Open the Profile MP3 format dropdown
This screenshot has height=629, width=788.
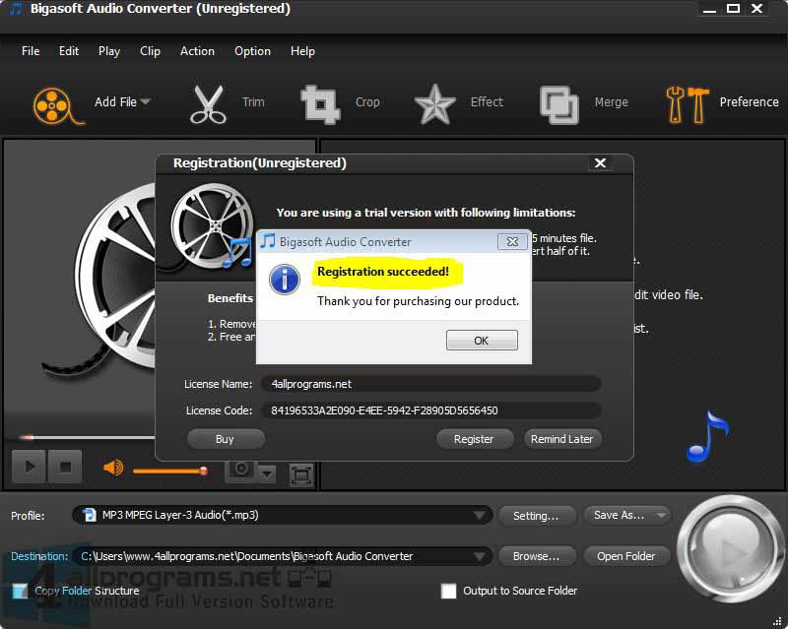(x=283, y=515)
